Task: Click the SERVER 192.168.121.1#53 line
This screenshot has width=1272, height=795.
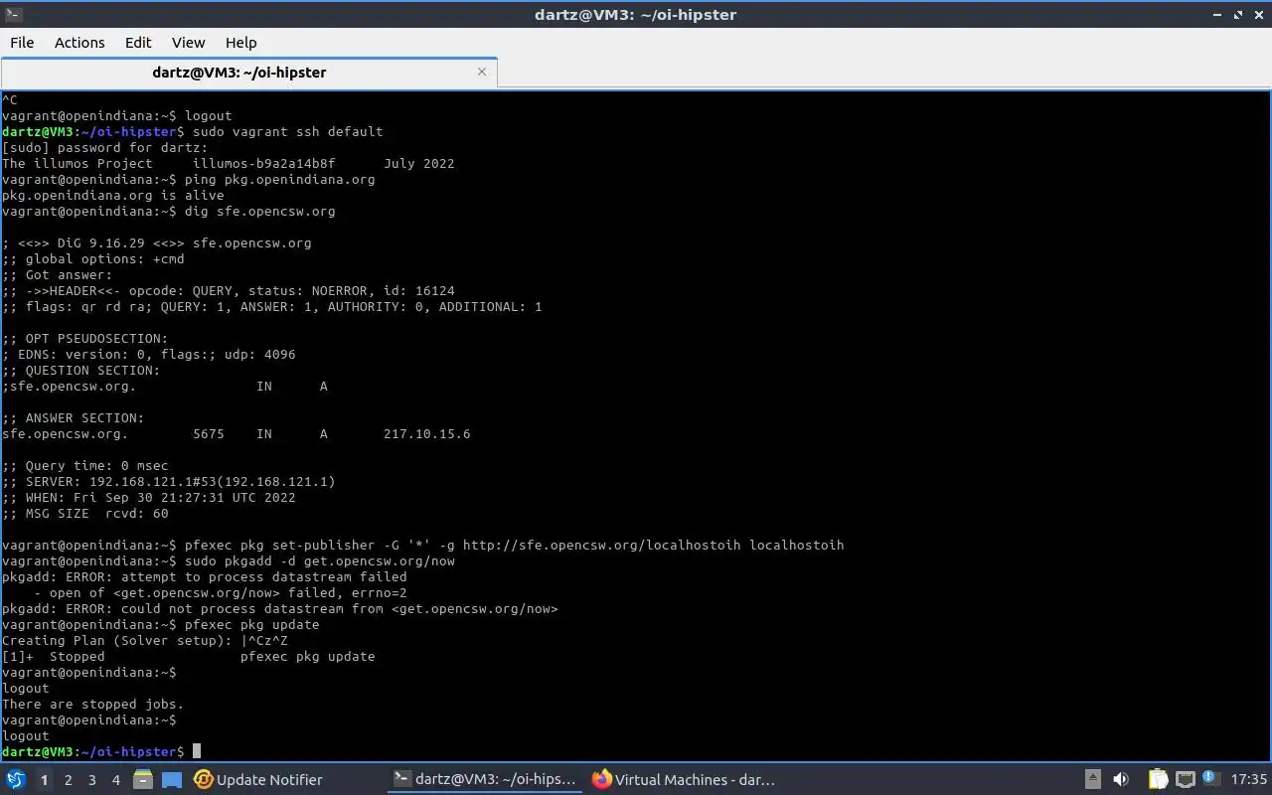Action: (169, 482)
